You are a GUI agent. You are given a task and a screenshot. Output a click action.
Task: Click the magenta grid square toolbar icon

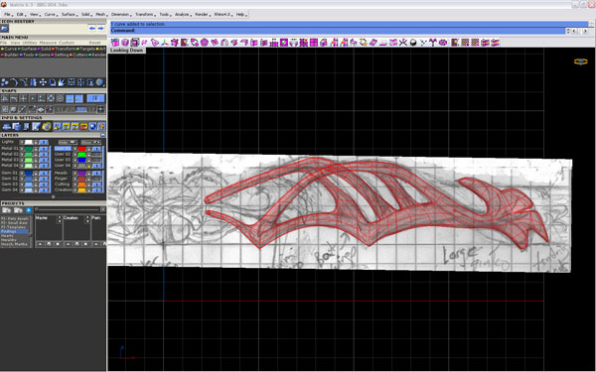[314, 43]
